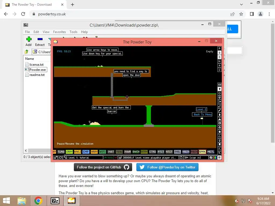Viewport: 275px width, 206px height.
Task: Select Powder.exe in 7-Zip file list
Action: pyautogui.click(x=38, y=70)
